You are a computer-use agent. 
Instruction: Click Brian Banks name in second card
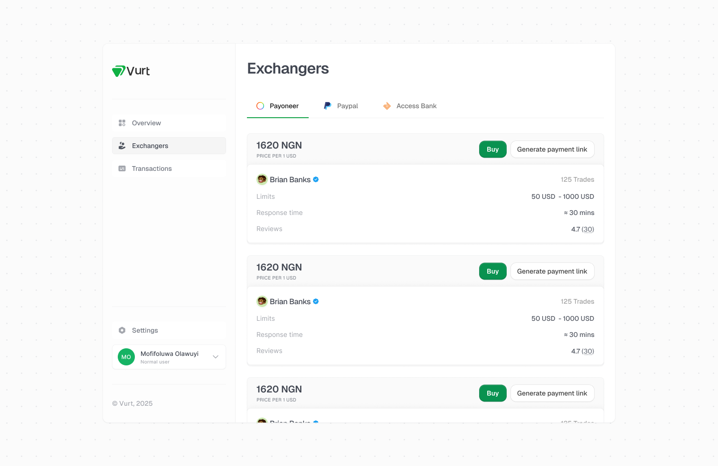(290, 301)
